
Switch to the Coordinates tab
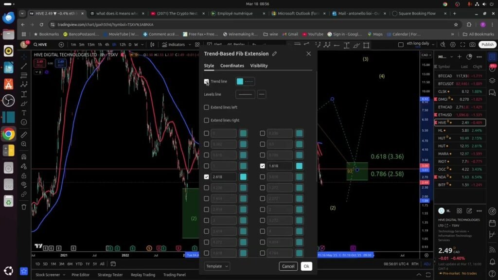[232, 66]
